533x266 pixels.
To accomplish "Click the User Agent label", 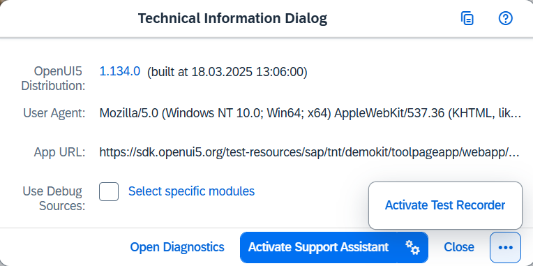I will [x=54, y=113].
